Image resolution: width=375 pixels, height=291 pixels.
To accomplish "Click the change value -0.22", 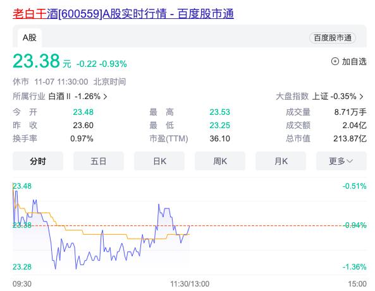I will pyautogui.click(x=87, y=64).
